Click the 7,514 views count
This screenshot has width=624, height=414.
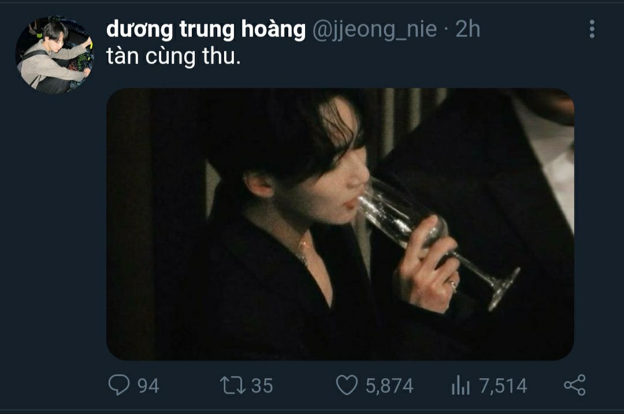click(x=503, y=386)
